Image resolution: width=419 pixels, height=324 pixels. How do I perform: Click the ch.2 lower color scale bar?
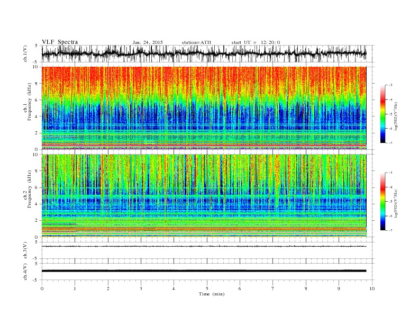pyautogui.click(x=383, y=202)
